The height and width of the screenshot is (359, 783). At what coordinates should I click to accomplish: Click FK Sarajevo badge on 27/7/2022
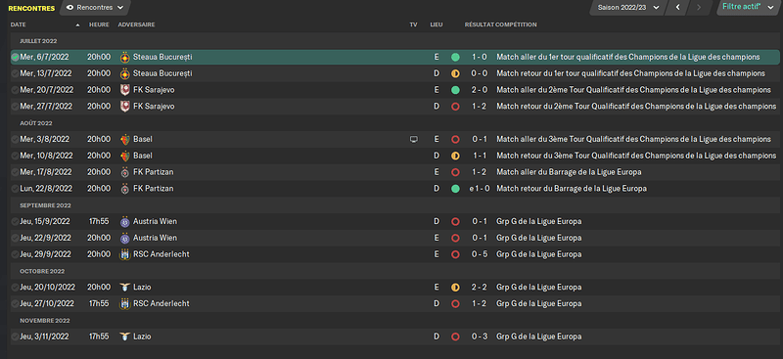tap(125, 107)
